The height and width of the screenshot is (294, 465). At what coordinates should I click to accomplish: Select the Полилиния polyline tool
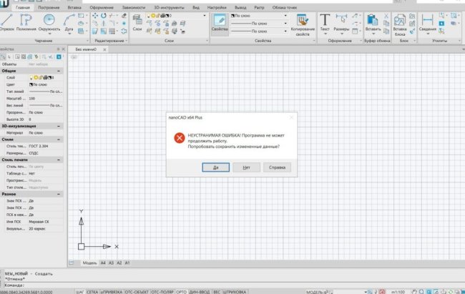(x=27, y=21)
